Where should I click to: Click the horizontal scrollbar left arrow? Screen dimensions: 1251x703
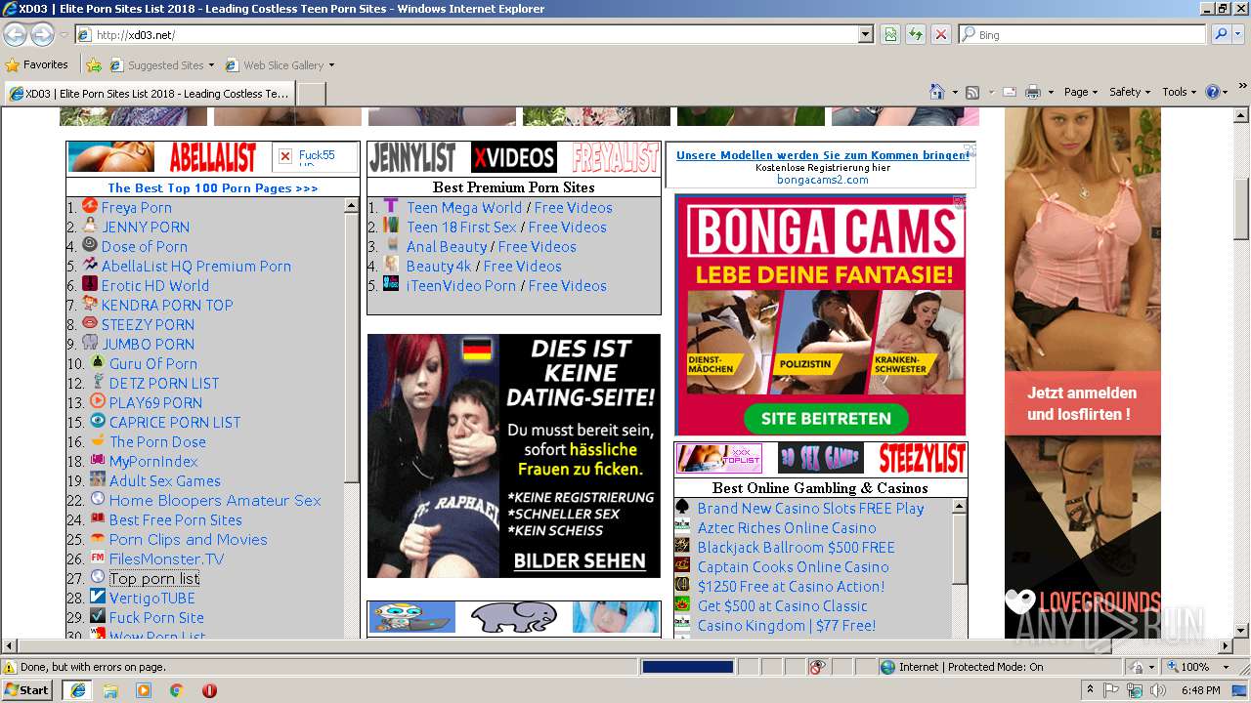pyautogui.click(x=10, y=646)
